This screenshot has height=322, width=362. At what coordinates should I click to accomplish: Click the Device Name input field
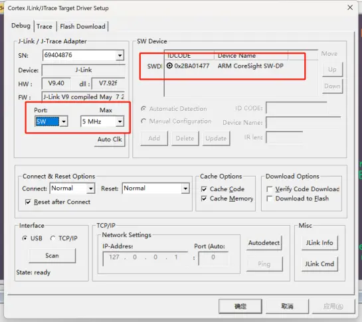pos(304,123)
